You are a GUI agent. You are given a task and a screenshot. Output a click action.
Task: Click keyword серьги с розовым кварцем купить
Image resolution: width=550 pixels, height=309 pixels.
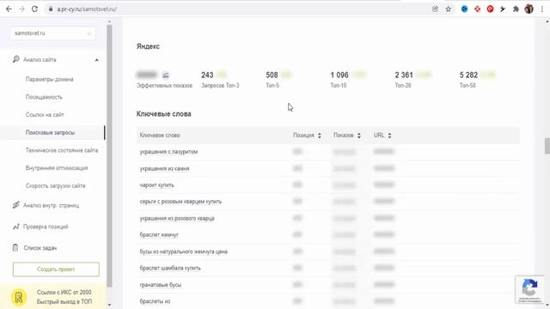(180, 202)
